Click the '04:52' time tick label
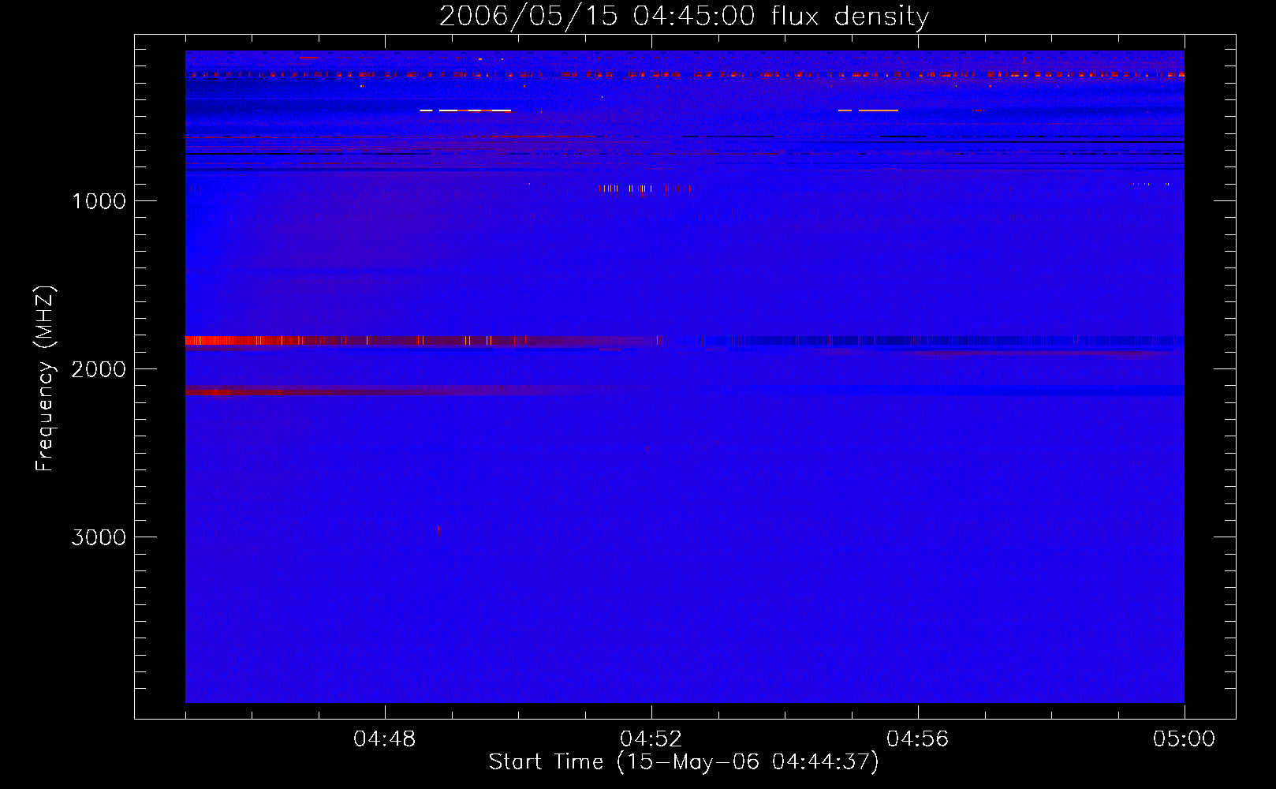This screenshot has height=789, width=1276. click(x=651, y=739)
